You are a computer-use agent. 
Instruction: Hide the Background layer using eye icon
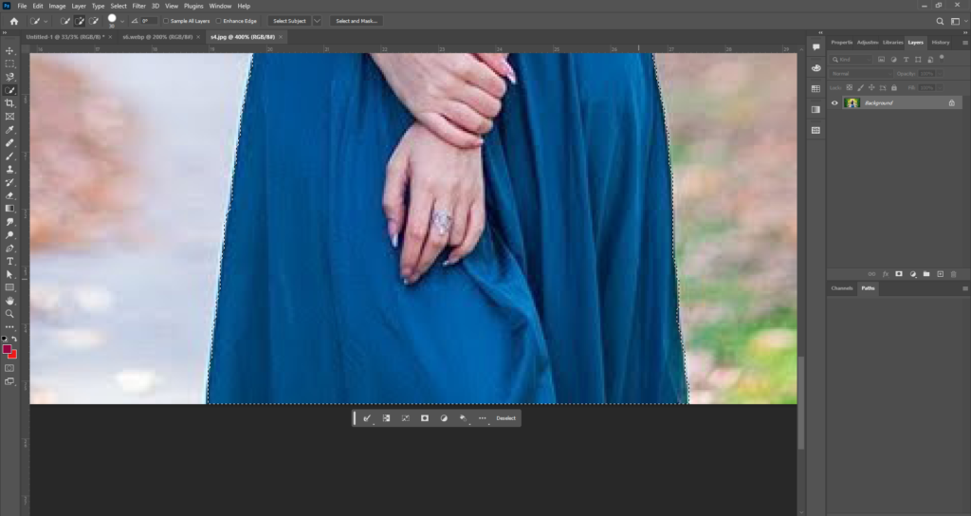tap(835, 102)
